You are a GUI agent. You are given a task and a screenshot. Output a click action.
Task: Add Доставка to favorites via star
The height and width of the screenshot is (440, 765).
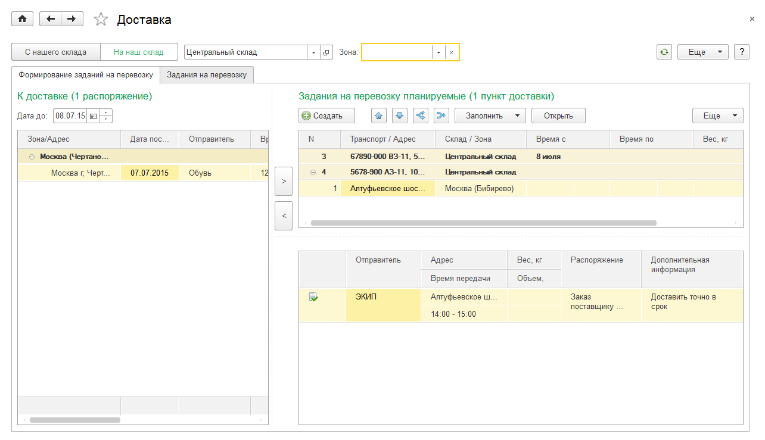click(x=101, y=20)
